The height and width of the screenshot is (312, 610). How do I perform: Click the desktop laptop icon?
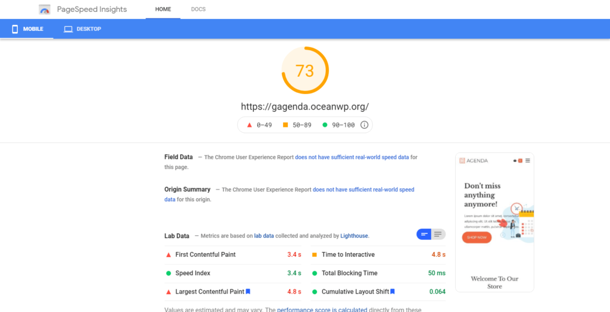[69, 29]
